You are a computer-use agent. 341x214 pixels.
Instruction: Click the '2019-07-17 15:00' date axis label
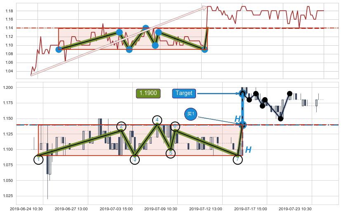pos(251,209)
